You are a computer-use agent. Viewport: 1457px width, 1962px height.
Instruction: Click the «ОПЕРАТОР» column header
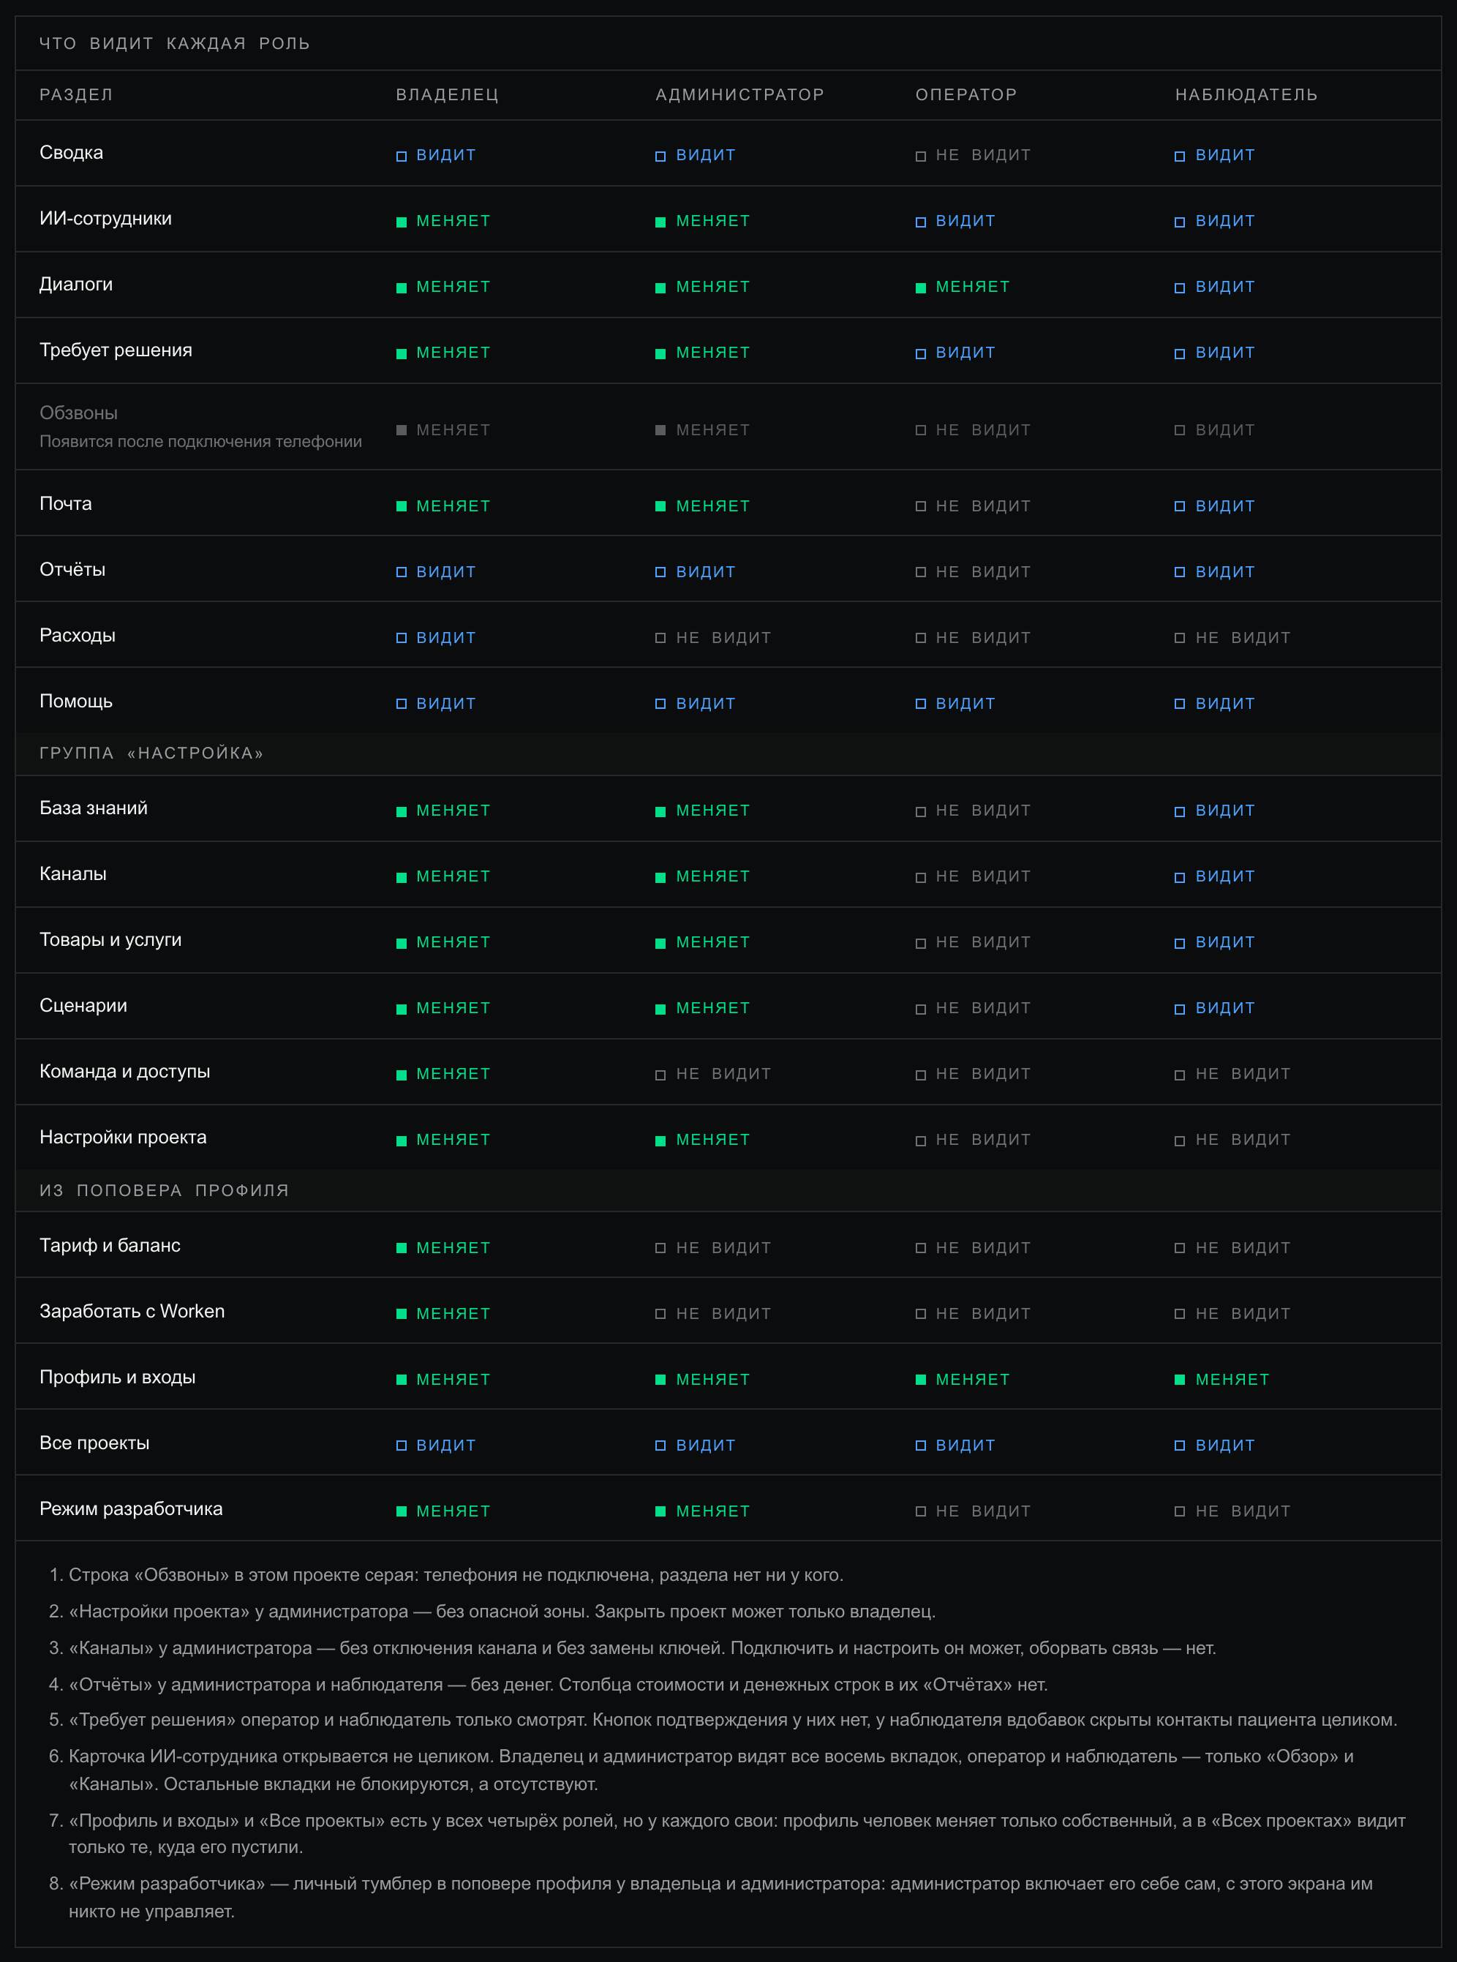[965, 94]
